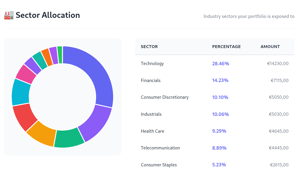
Task: Sort the table by the SECTOR column
Action: point(149,47)
